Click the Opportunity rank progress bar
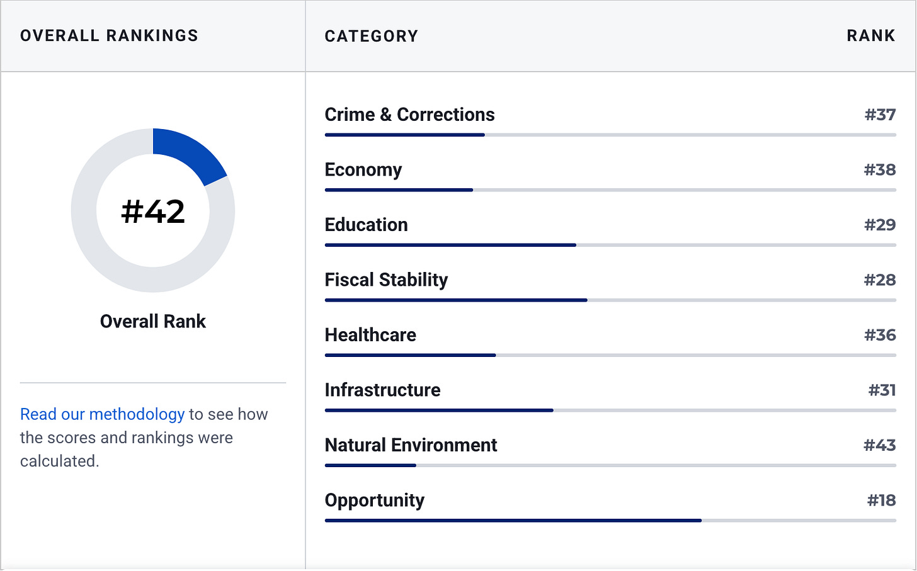The width and height of the screenshot is (917, 571). coord(610,521)
